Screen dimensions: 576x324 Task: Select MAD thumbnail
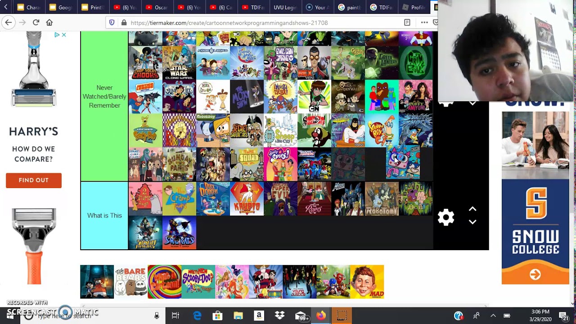tap(367, 282)
